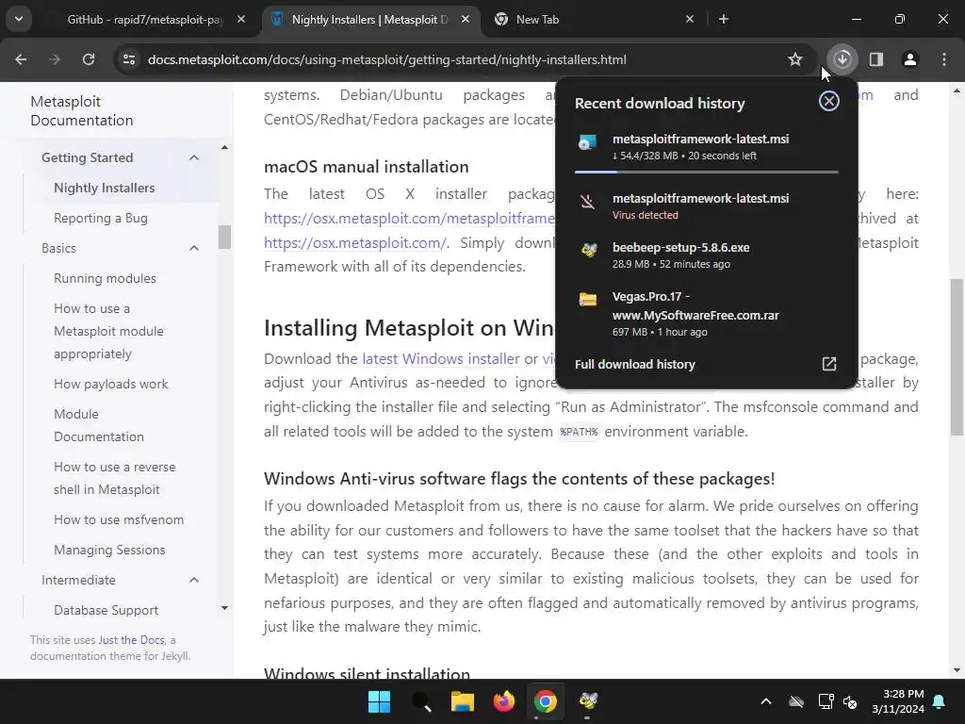Screen dimensions: 965x724
Task: Open Reporting a Bug sidebar page
Action: [x=100, y=218]
